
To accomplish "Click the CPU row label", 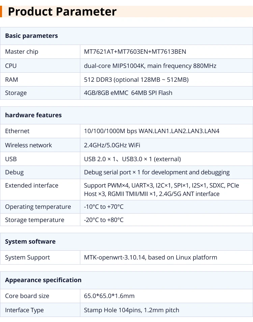I will click(x=11, y=66).
